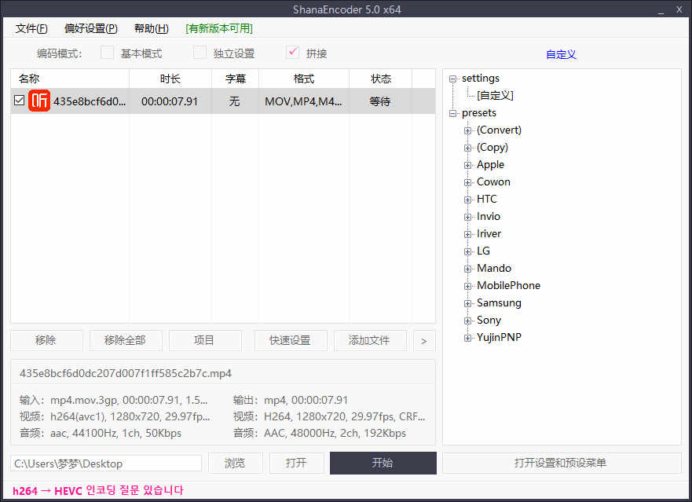This screenshot has width=692, height=502.
Task: Click the red file icon in the list row
Action: click(x=39, y=101)
